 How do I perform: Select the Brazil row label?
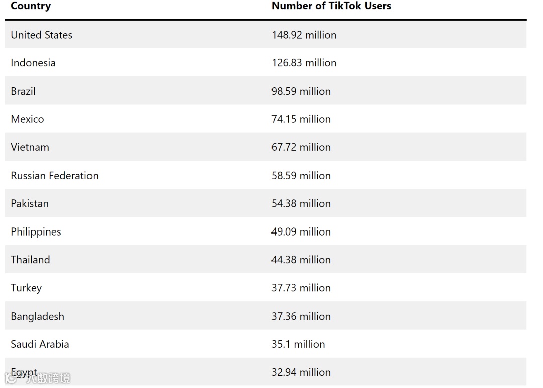(23, 91)
